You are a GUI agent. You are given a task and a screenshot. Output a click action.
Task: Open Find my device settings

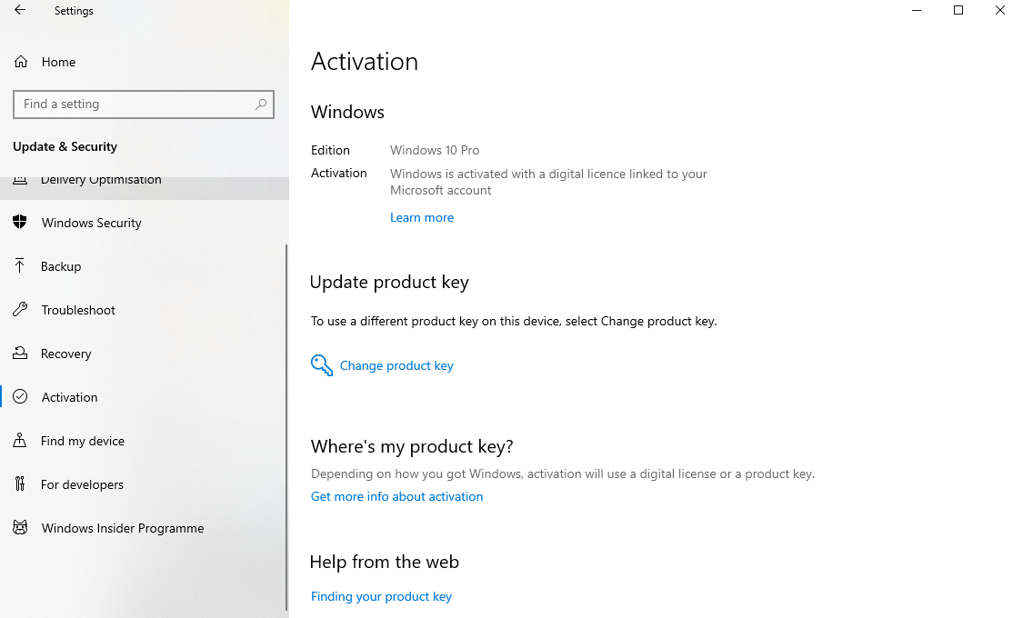(144, 441)
